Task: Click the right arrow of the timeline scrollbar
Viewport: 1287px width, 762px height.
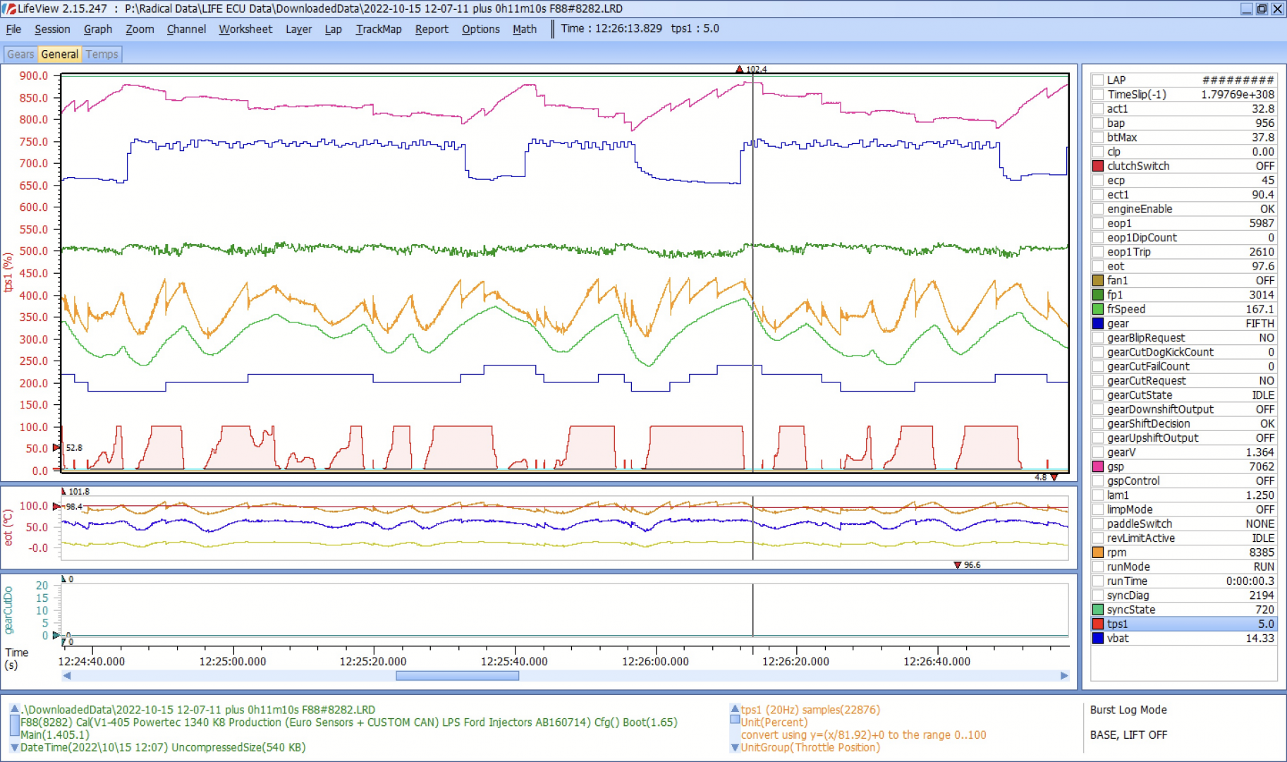Action: coord(1064,676)
